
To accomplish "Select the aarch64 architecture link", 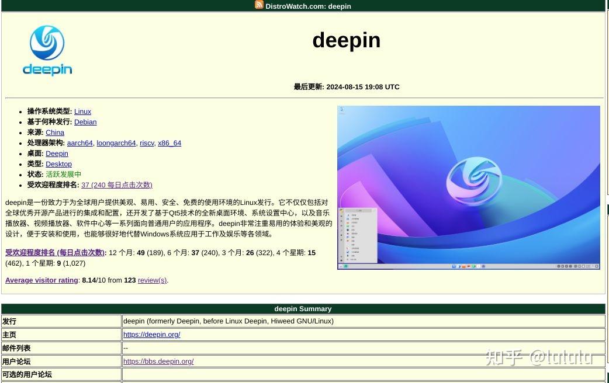I will click(79, 143).
